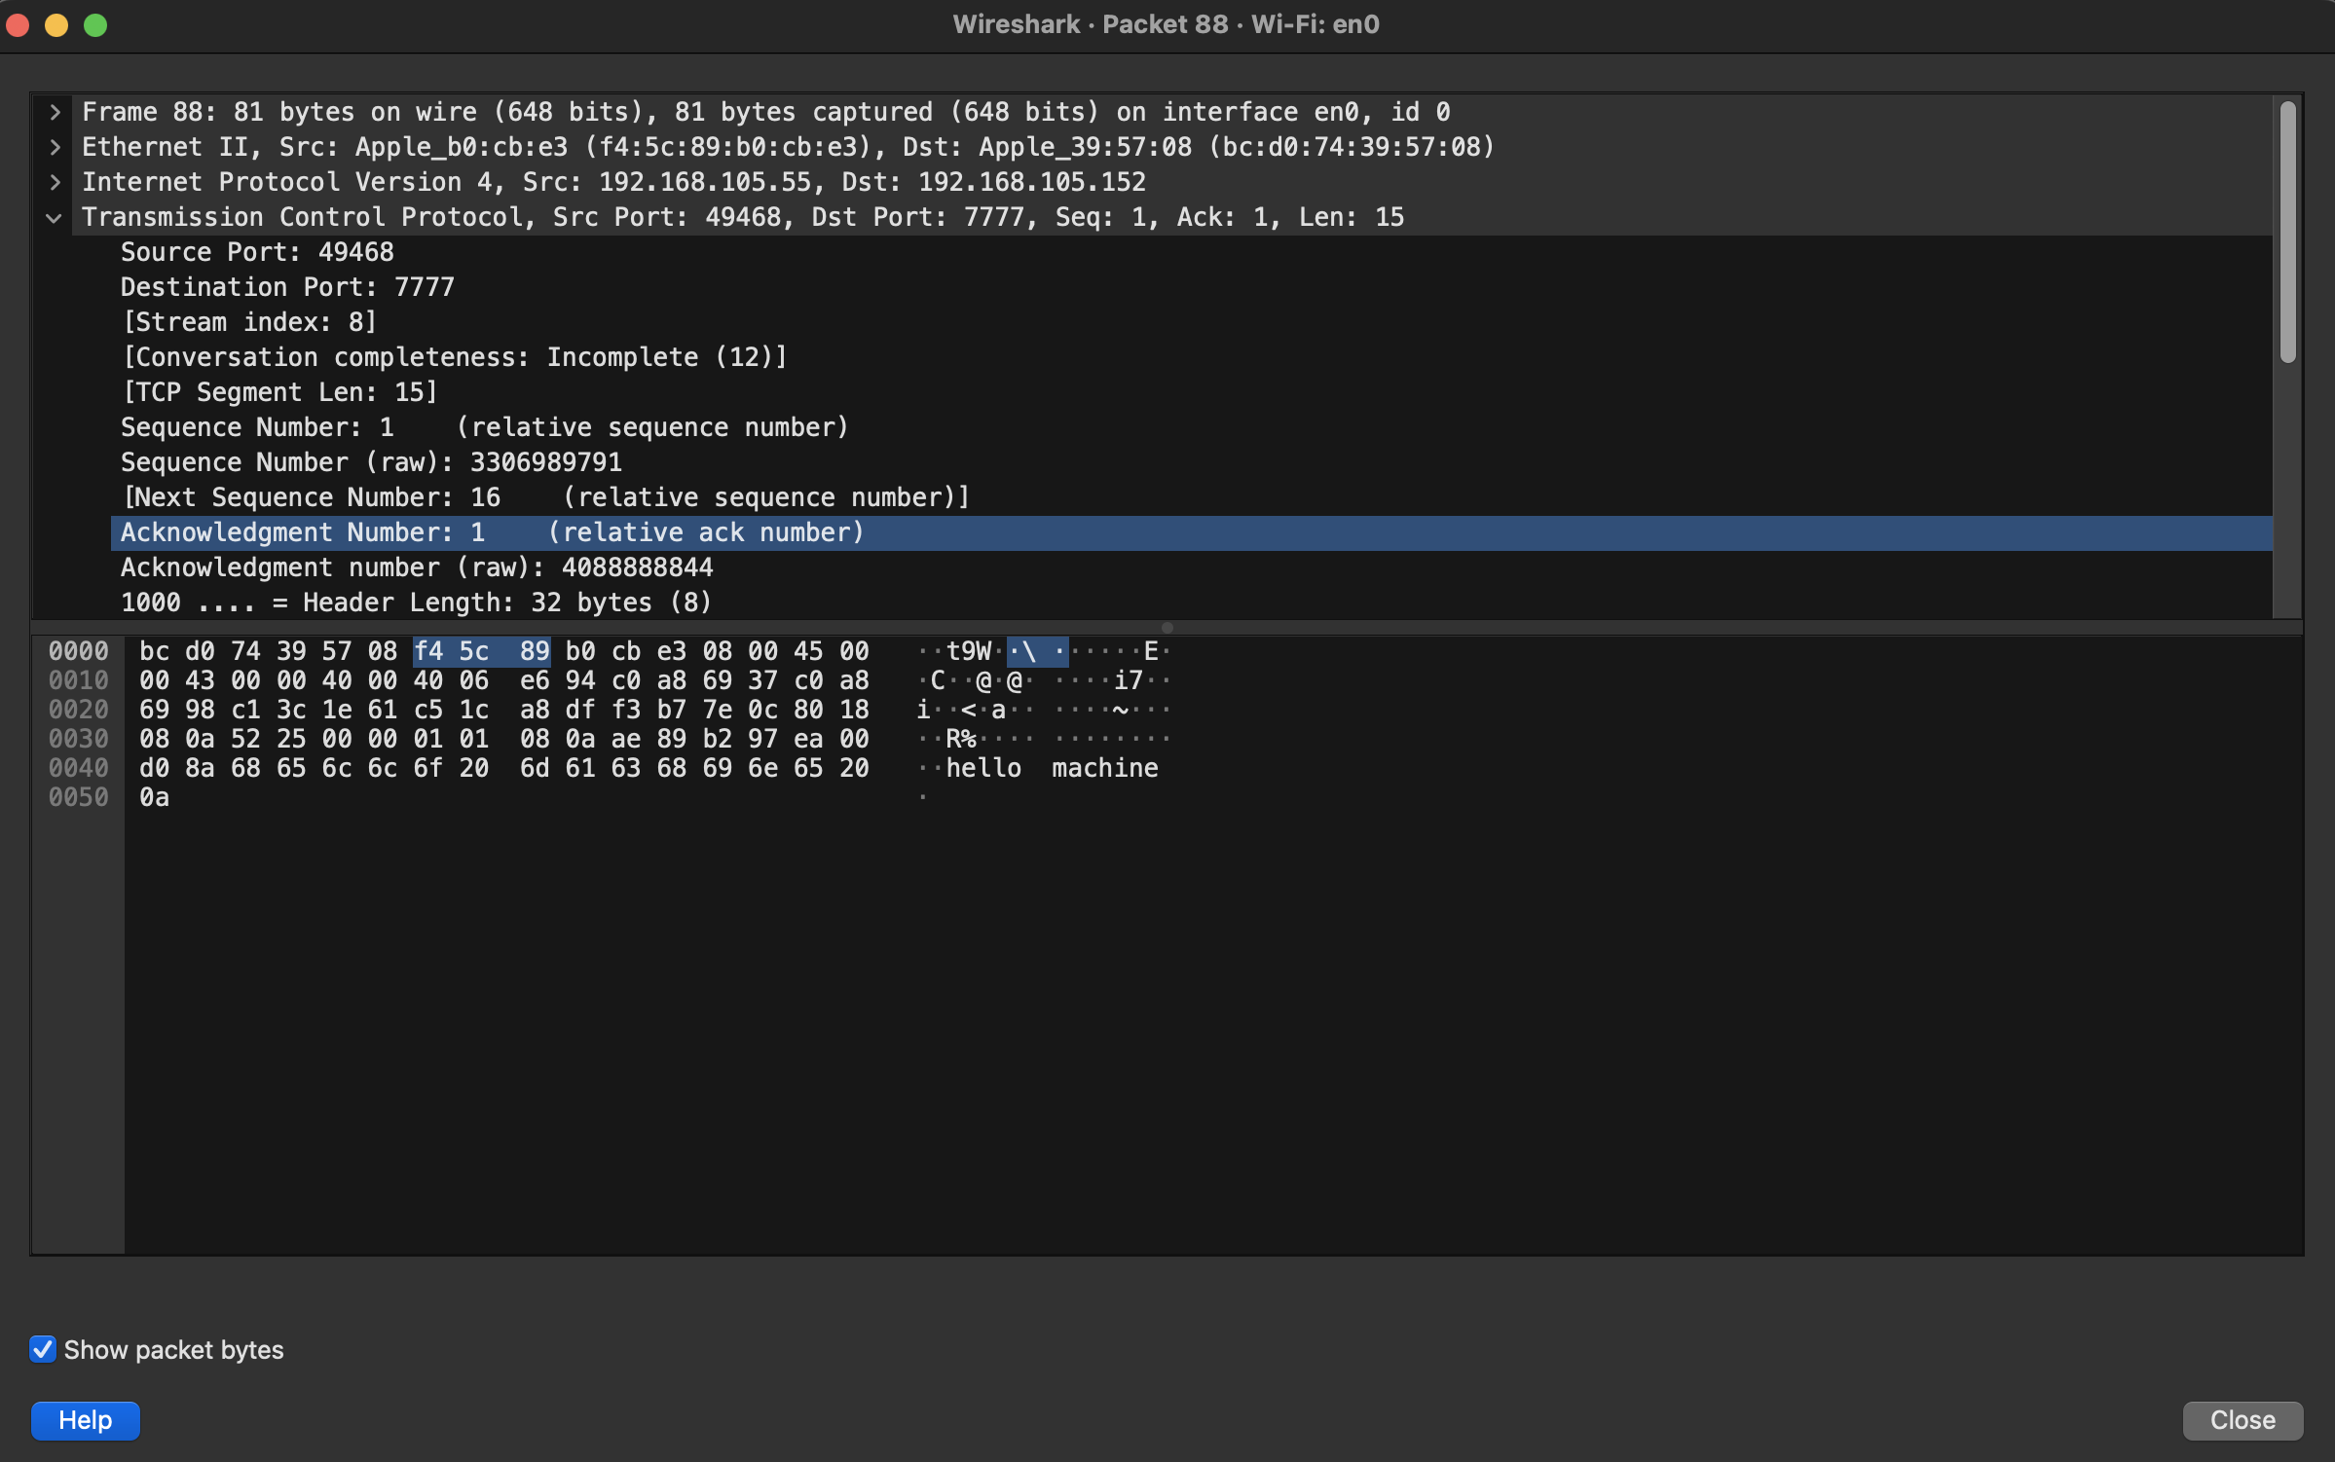
Task: Click the pane divider handle dot
Action: (1167, 628)
